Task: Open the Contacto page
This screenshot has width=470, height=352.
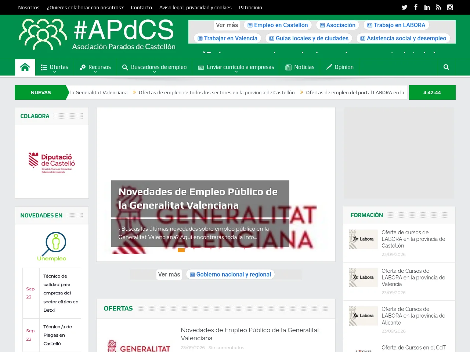Action: 141,7
